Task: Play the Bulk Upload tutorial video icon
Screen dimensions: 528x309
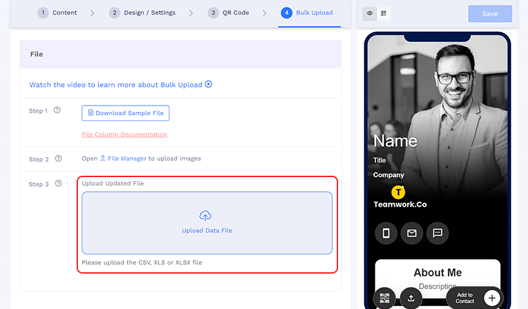Action: click(x=209, y=84)
